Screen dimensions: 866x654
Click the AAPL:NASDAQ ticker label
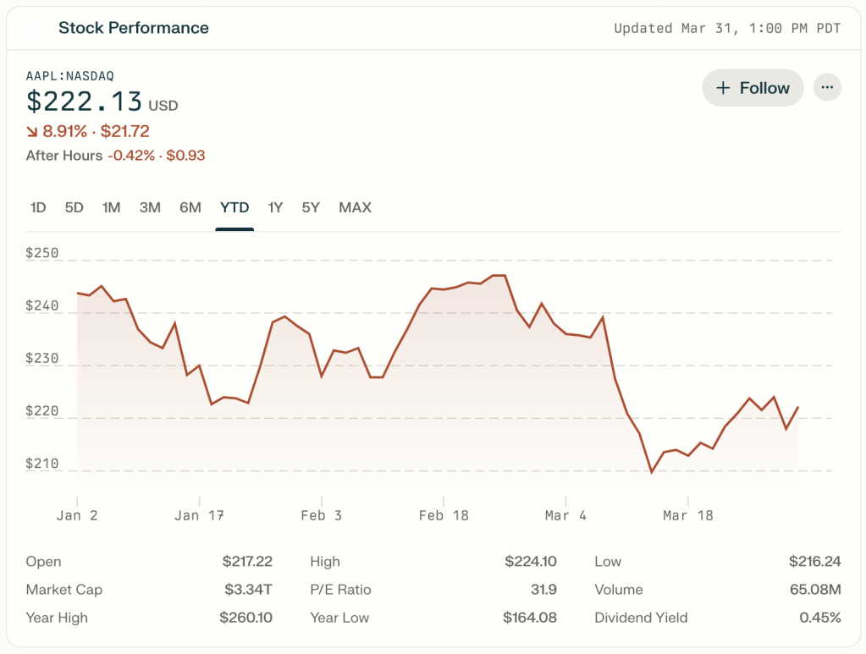69,76
